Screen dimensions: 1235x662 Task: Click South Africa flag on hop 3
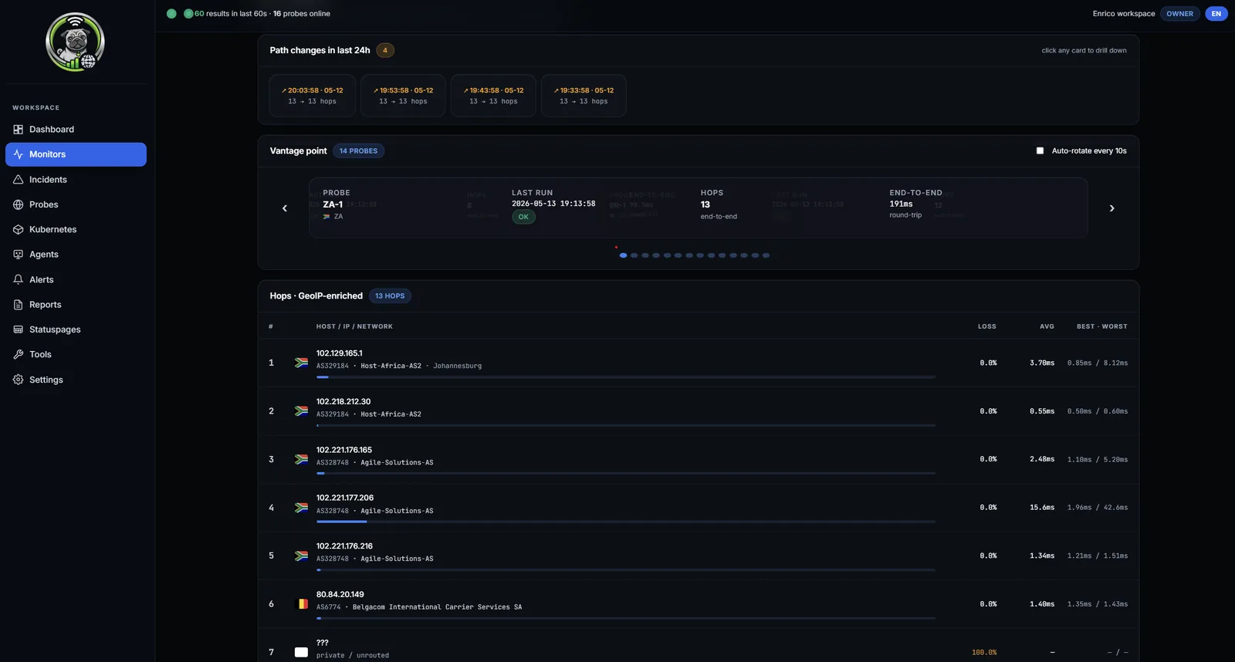(301, 459)
